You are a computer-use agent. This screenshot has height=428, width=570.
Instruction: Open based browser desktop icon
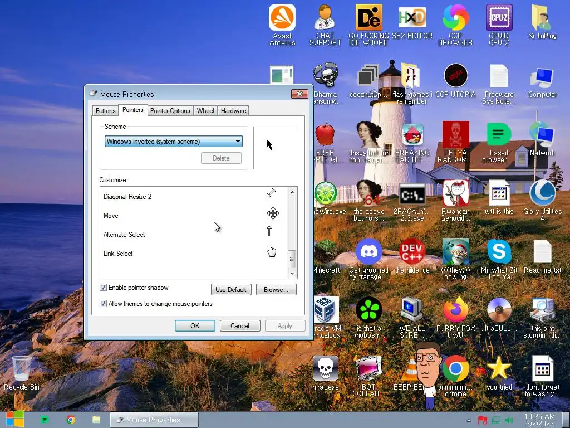[499, 142]
